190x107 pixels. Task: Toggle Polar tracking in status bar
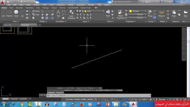coord(112,100)
